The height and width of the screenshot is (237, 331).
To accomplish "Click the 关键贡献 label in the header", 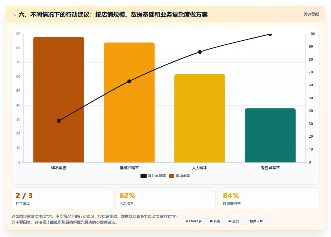I will point(311,14).
